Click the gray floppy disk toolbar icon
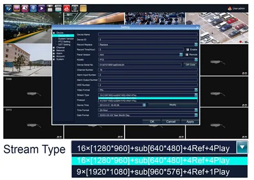The height and width of the screenshot is (180, 254). click(x=50, y=9)
